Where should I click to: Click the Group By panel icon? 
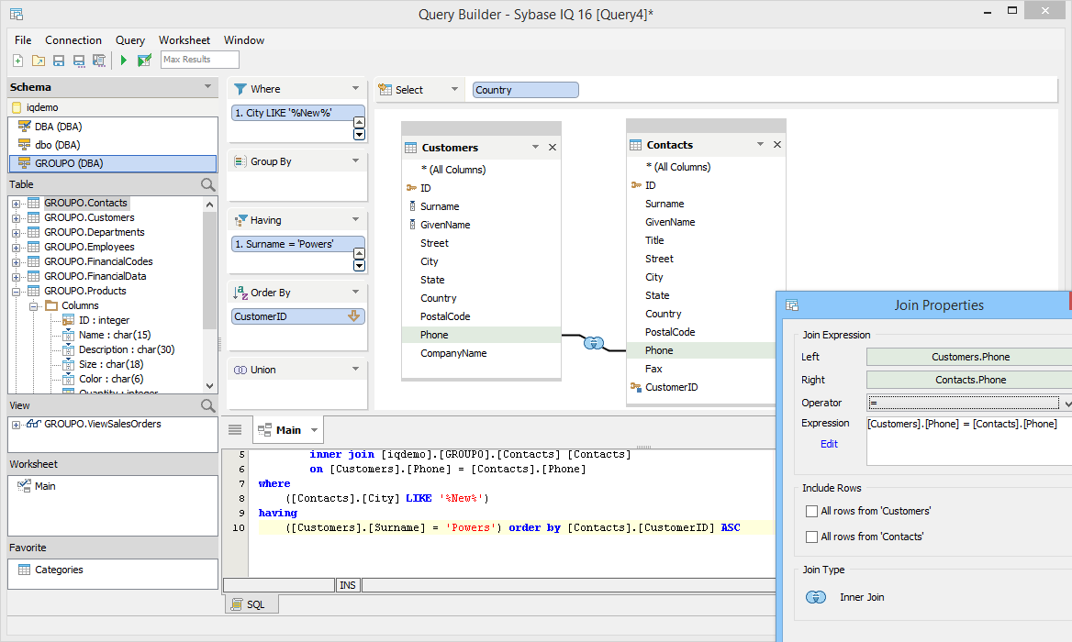240,161
